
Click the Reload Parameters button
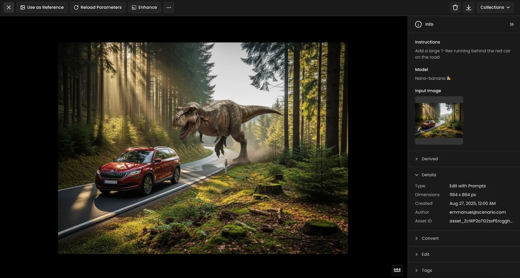coord(97,7)
